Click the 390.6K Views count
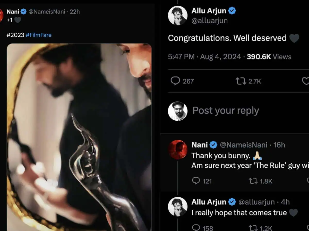The image size is (309, 231). pos(269,57)
